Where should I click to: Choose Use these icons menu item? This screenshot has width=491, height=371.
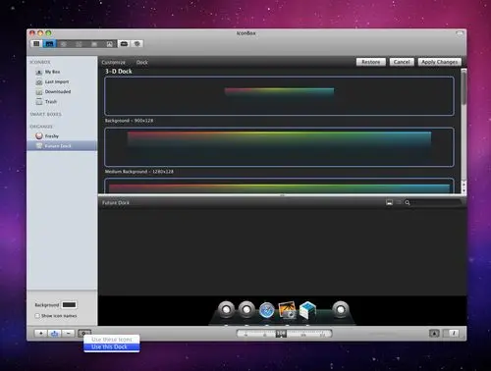coord(112,340)
